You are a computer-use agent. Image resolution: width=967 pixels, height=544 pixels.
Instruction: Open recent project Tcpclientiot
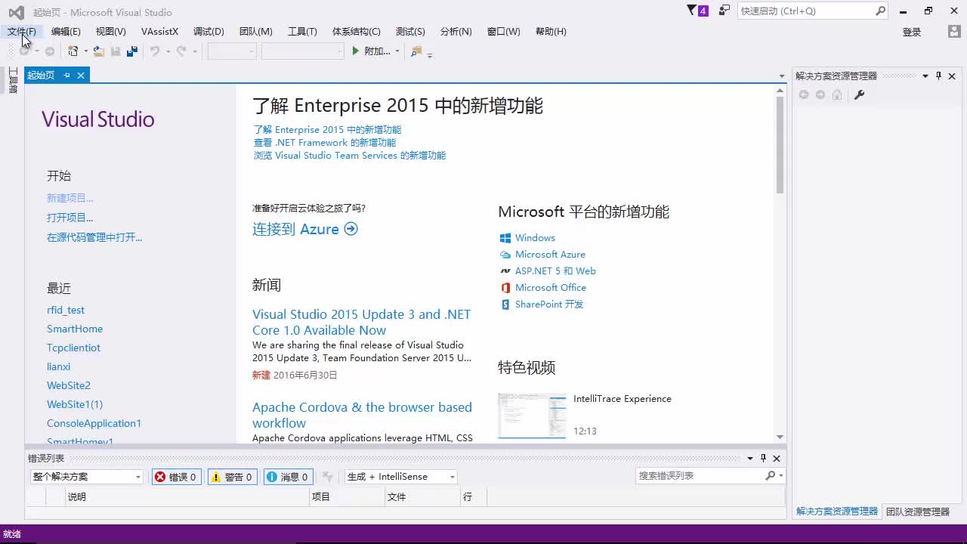point(73,348)
